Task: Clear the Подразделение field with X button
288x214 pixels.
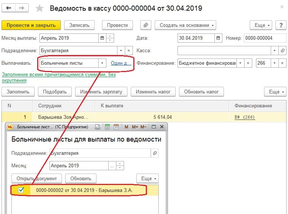Action: coord(129,50)
